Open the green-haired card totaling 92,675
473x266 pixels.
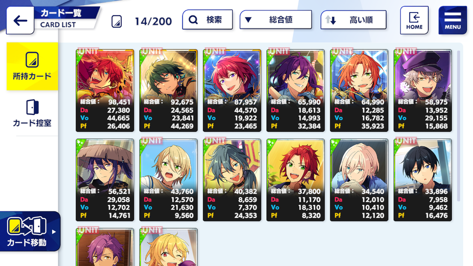click(168, 91)
